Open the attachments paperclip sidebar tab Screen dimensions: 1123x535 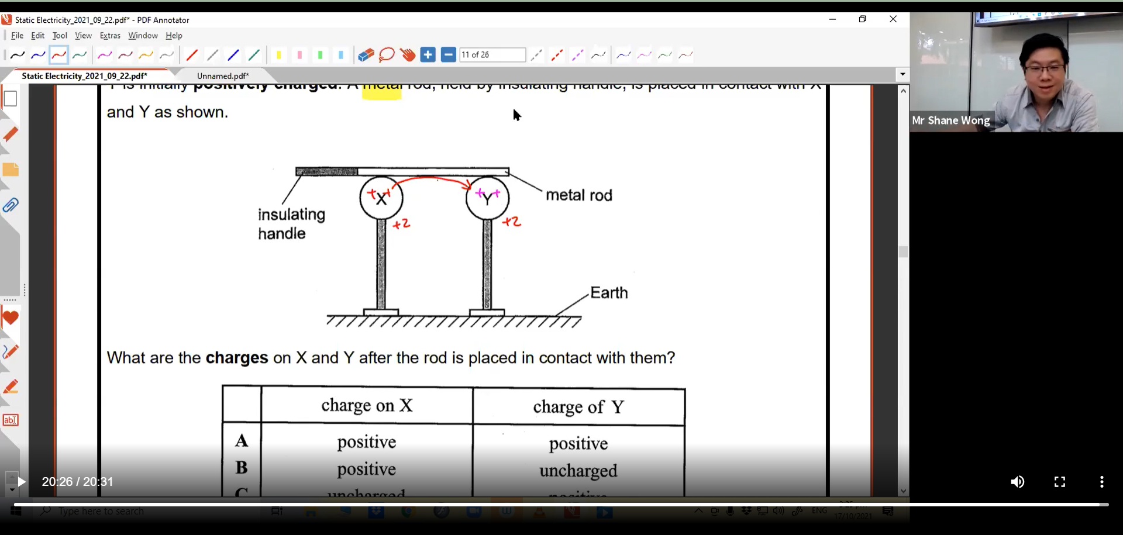(x=11, y=205)
